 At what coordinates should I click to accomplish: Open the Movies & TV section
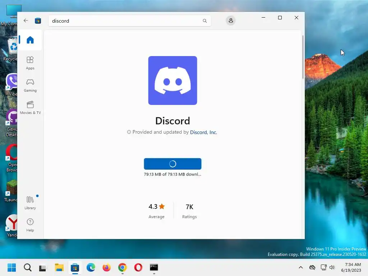(30, 107)
